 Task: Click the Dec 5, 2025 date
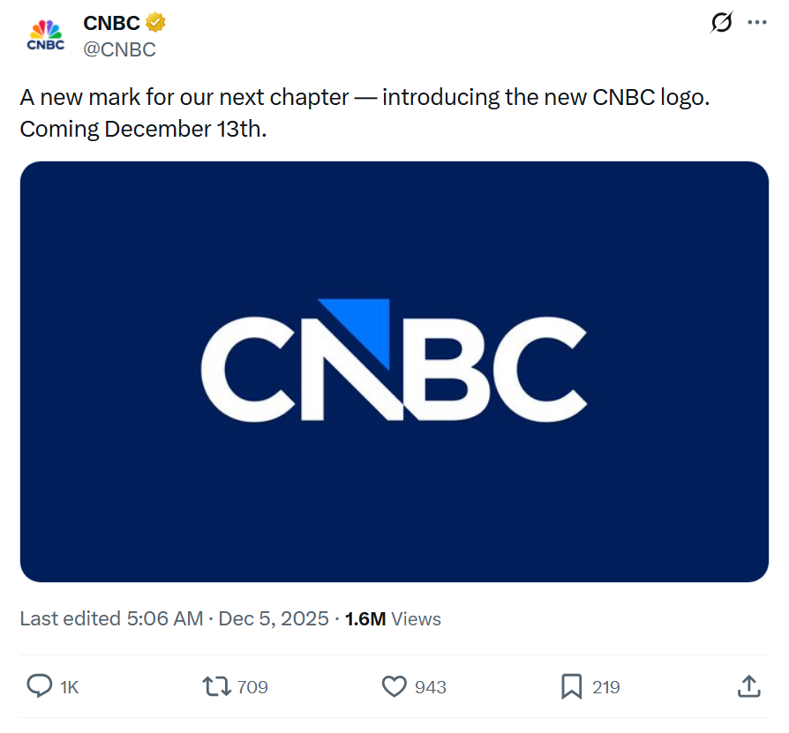coord(274,619)
